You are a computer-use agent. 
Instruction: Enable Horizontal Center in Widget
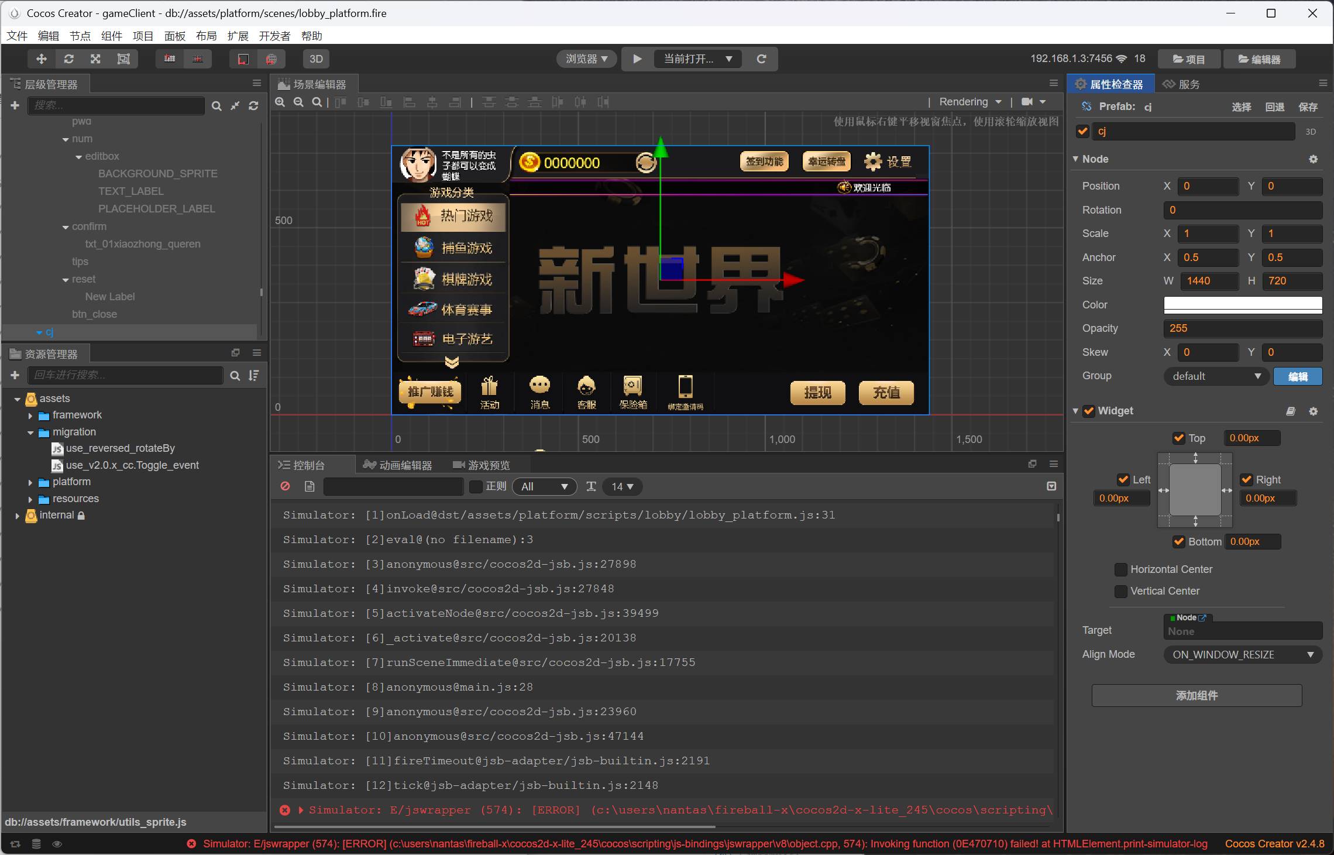1121,569
